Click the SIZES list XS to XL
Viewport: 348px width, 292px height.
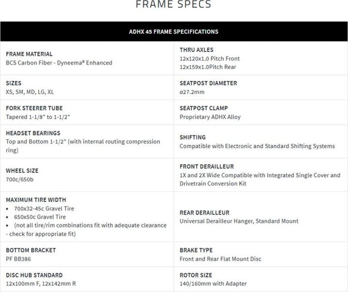coord(30,92)
